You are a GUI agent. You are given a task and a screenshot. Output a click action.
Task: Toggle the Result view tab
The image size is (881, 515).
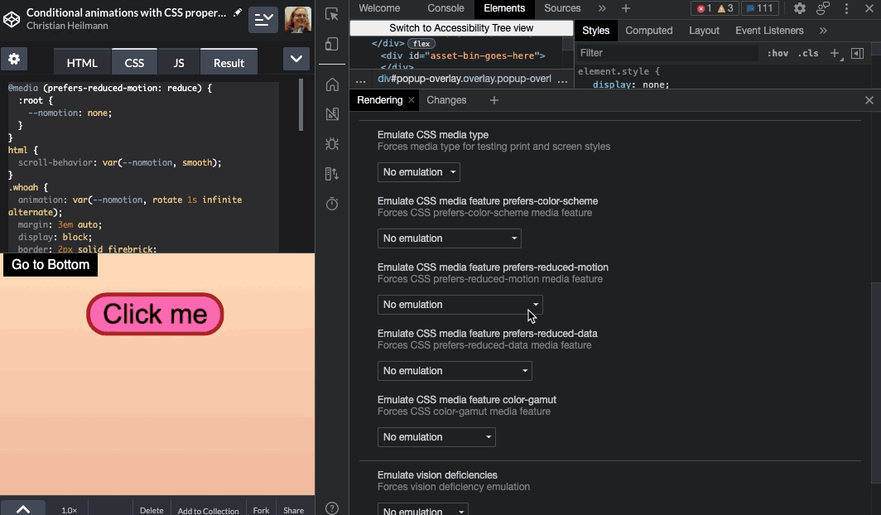coord(229,62)
